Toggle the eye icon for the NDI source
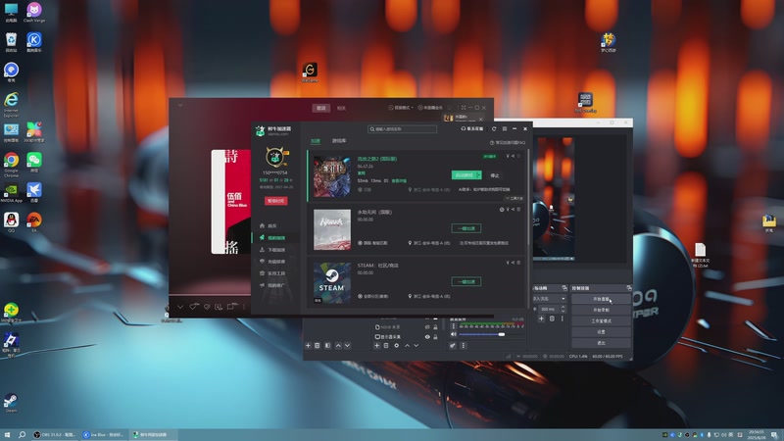This screenshot has height=441, width=784. [x=427, y=327]
